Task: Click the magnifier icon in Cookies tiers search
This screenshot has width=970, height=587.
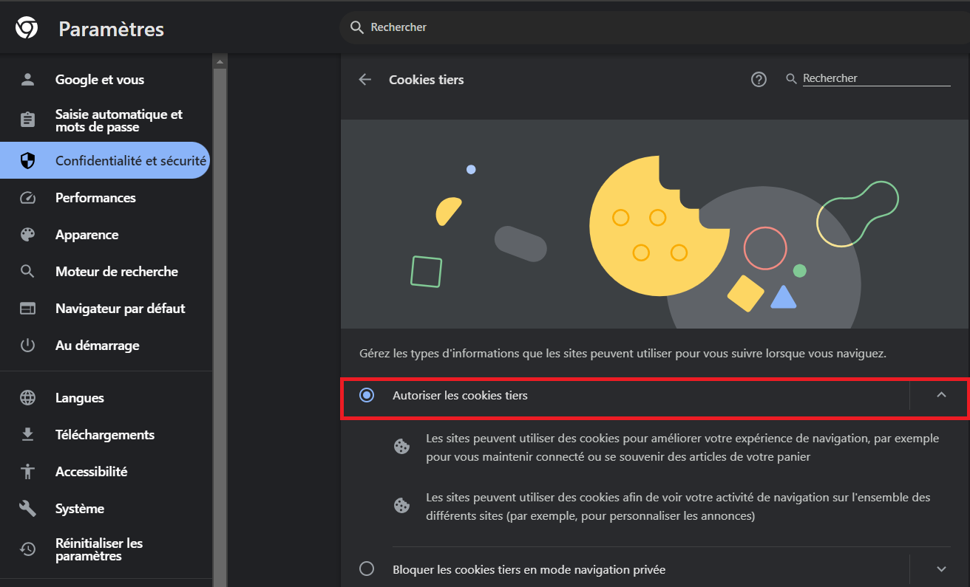Action: click(791, 78)
